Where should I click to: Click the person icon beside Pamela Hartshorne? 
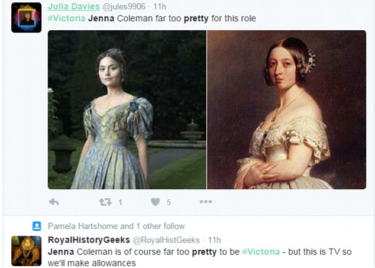click(x=37, y=226)
